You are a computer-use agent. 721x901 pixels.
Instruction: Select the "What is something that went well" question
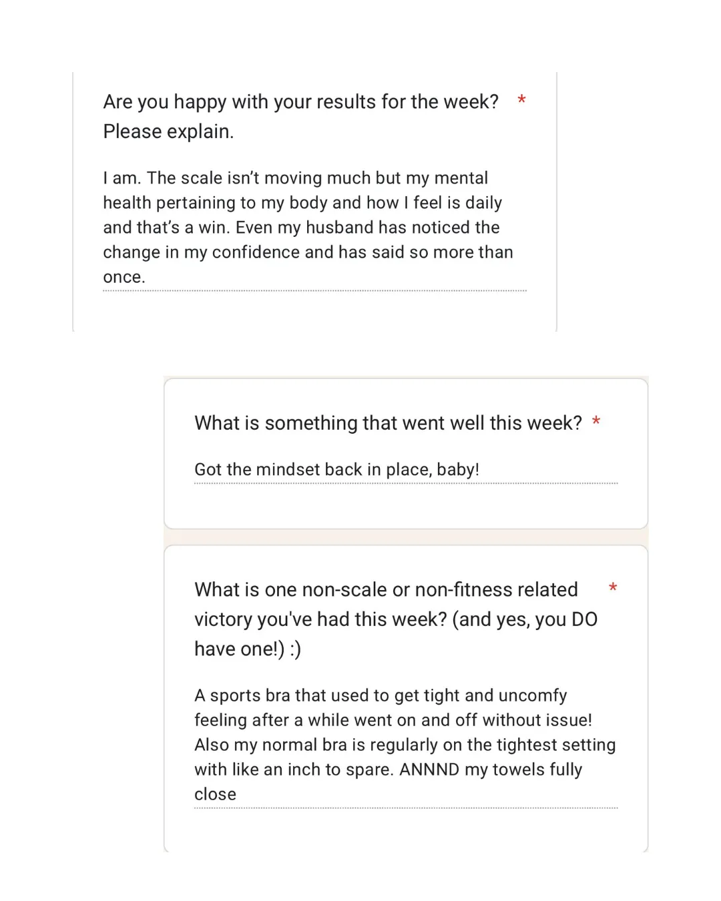(x=388, y=423)
